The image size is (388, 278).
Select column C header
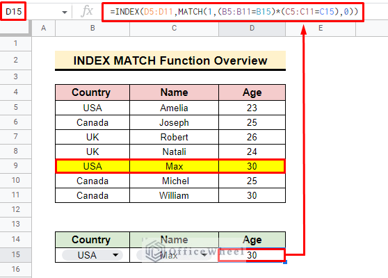(x=175, y=28)
